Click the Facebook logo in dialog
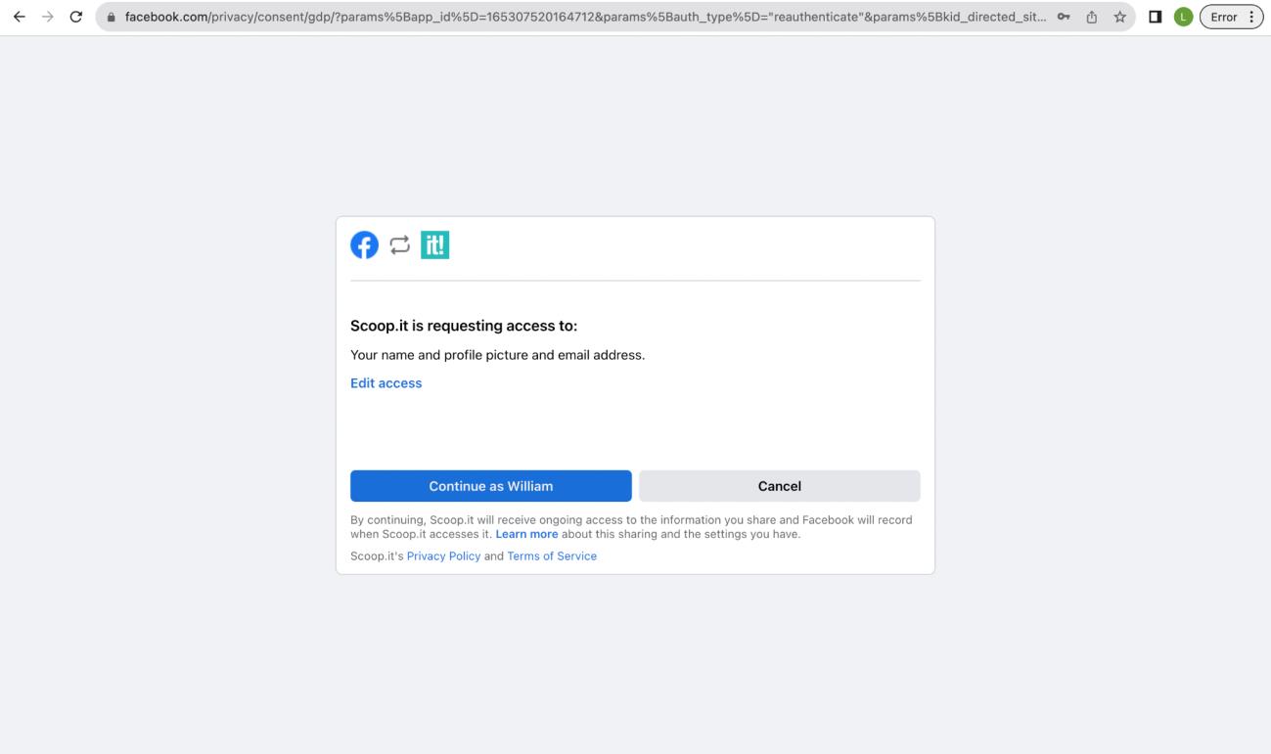 click(364, 245)
